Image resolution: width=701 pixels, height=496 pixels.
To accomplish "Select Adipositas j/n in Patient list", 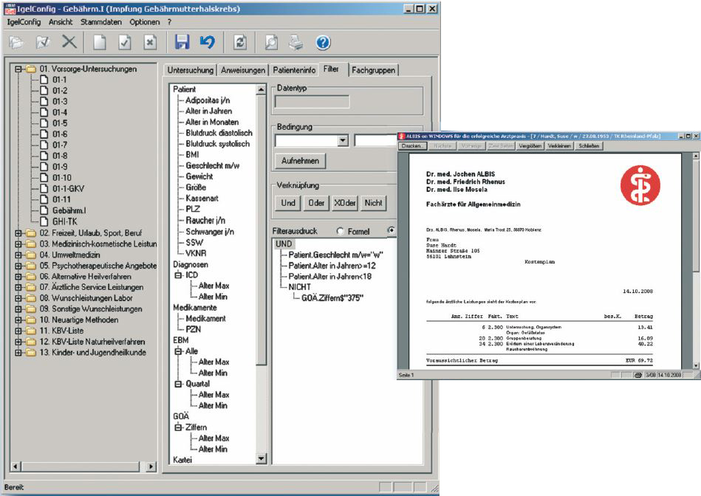I will 208,100.
